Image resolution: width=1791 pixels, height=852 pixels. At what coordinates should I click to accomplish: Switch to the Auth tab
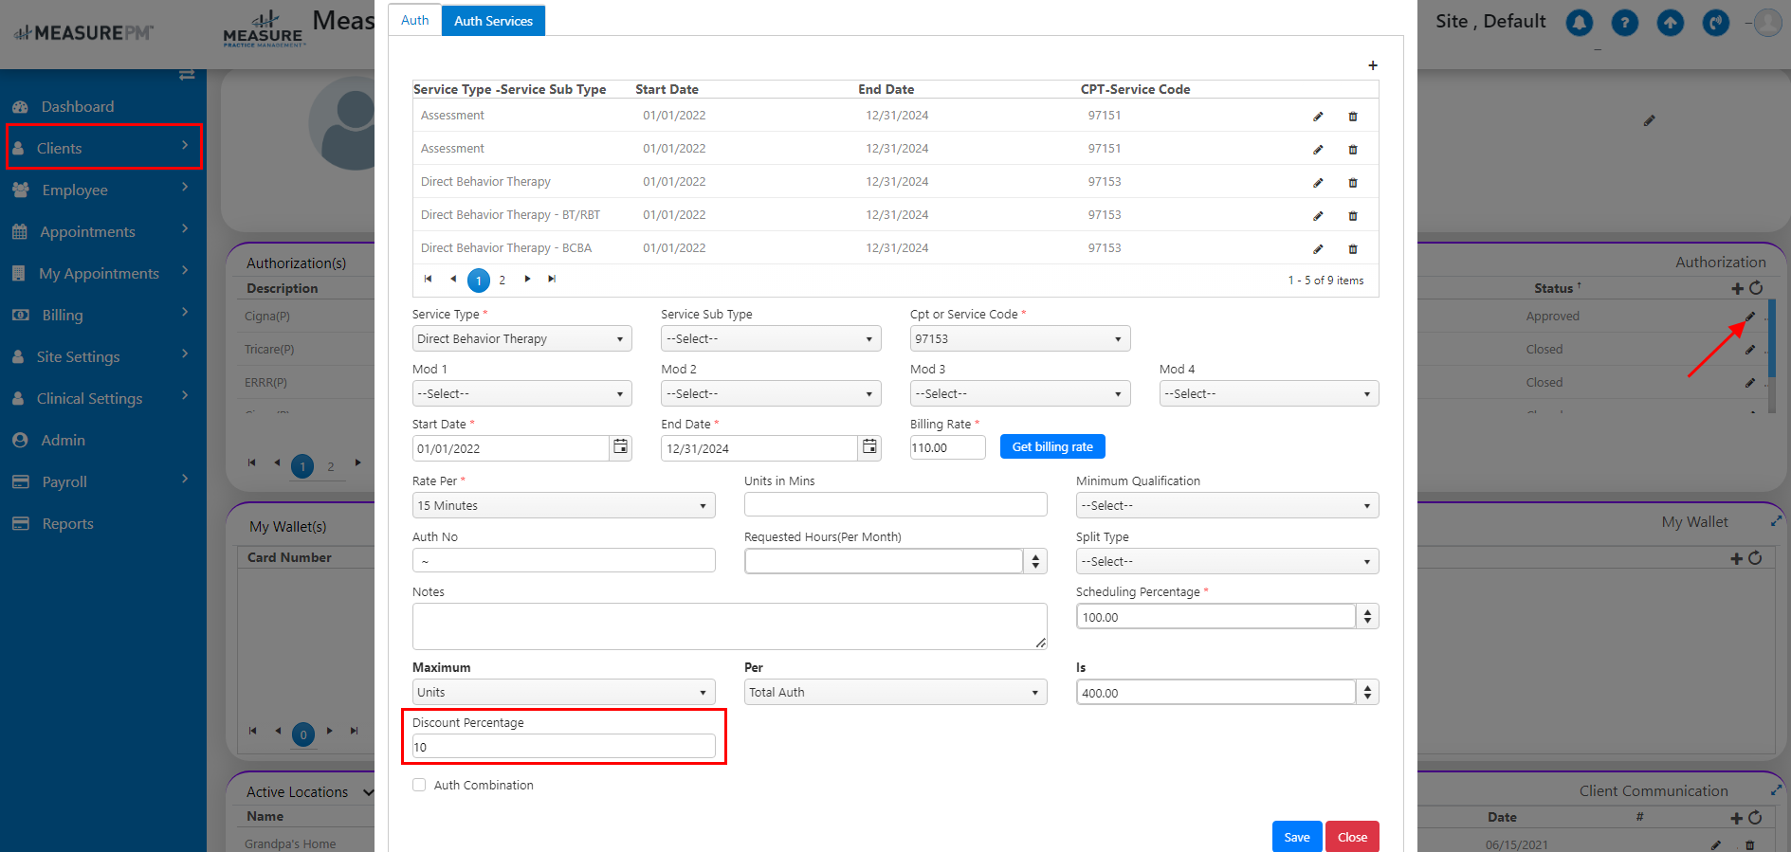[414, 20]
